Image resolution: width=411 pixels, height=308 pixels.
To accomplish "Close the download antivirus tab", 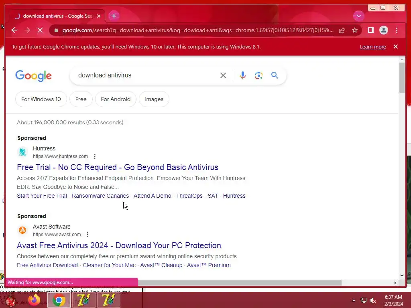I will coord(99,16).
